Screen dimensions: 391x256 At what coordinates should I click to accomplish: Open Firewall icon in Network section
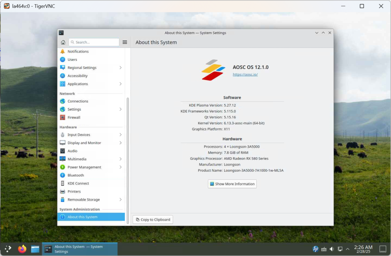pyautogui.click(x=63, y=117)
